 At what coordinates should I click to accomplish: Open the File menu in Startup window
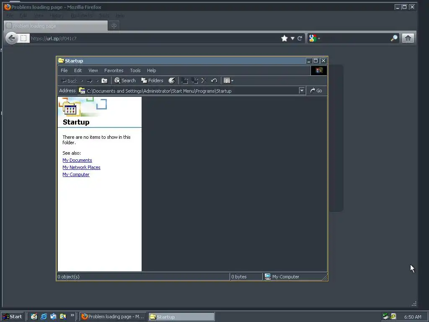point(64,70)
